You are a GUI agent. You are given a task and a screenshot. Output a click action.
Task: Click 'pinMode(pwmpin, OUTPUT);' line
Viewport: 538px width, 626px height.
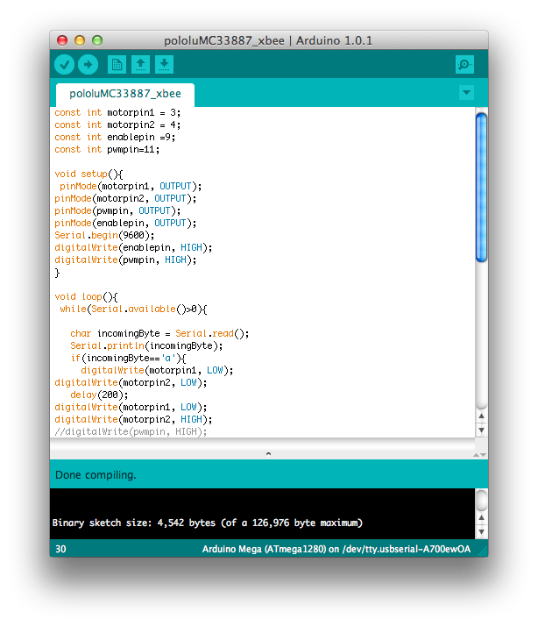click(x=117, y=210)
